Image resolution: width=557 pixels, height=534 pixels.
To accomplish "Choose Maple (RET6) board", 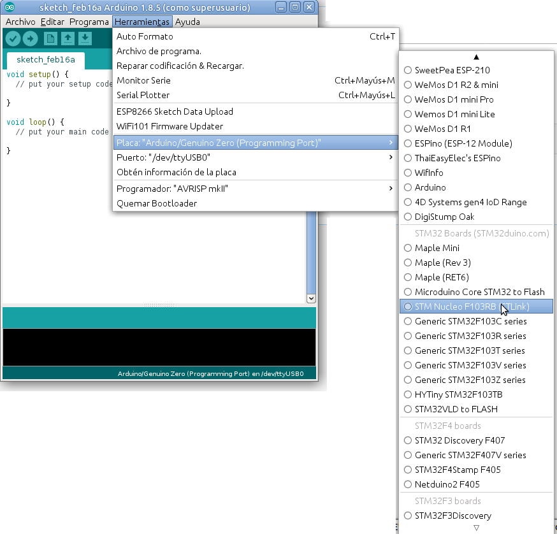I will coord(476,277).
